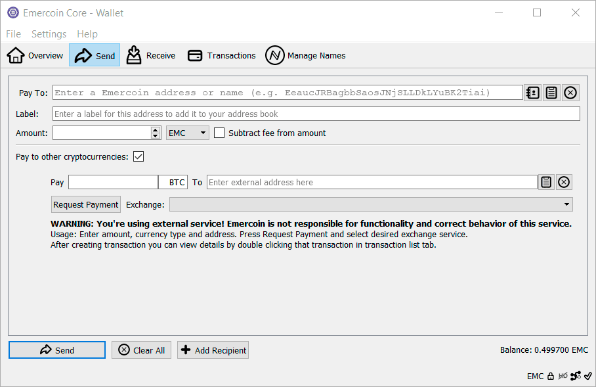Focus the Pay To address field

coord(287,93)
